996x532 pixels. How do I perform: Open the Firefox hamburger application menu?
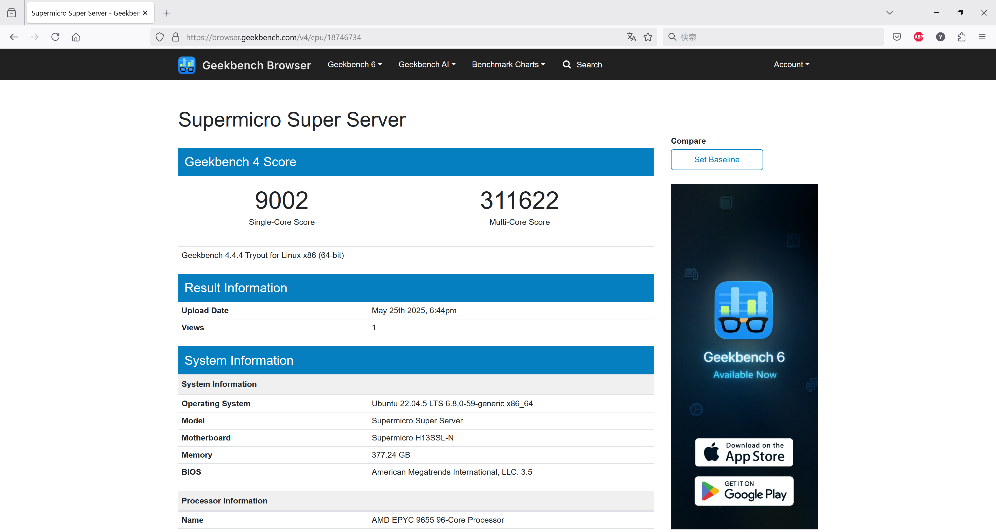click(x=982, y=37)
